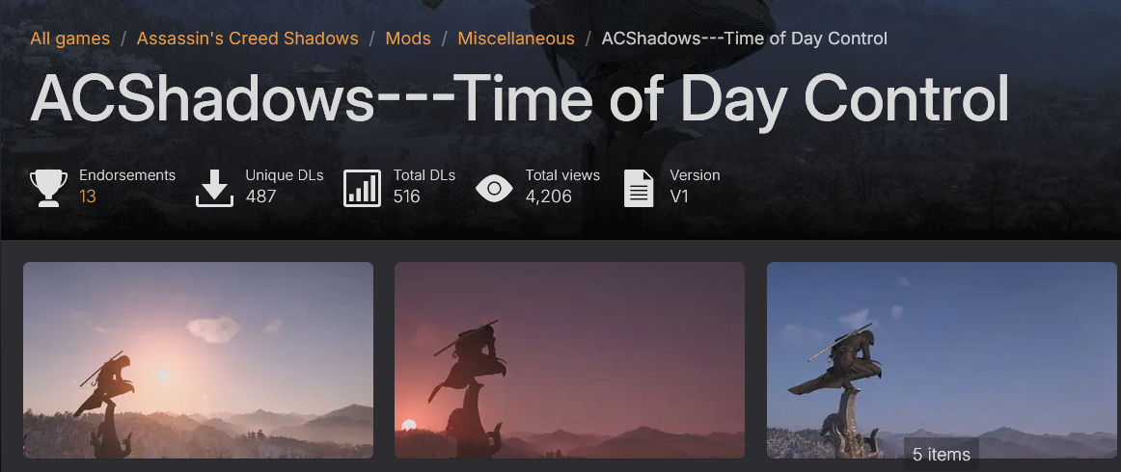The width and height of the screenshot is (1121, 472).
Task: Open the blue daytime sky thumbnail
Action: (x=942, y=360)
